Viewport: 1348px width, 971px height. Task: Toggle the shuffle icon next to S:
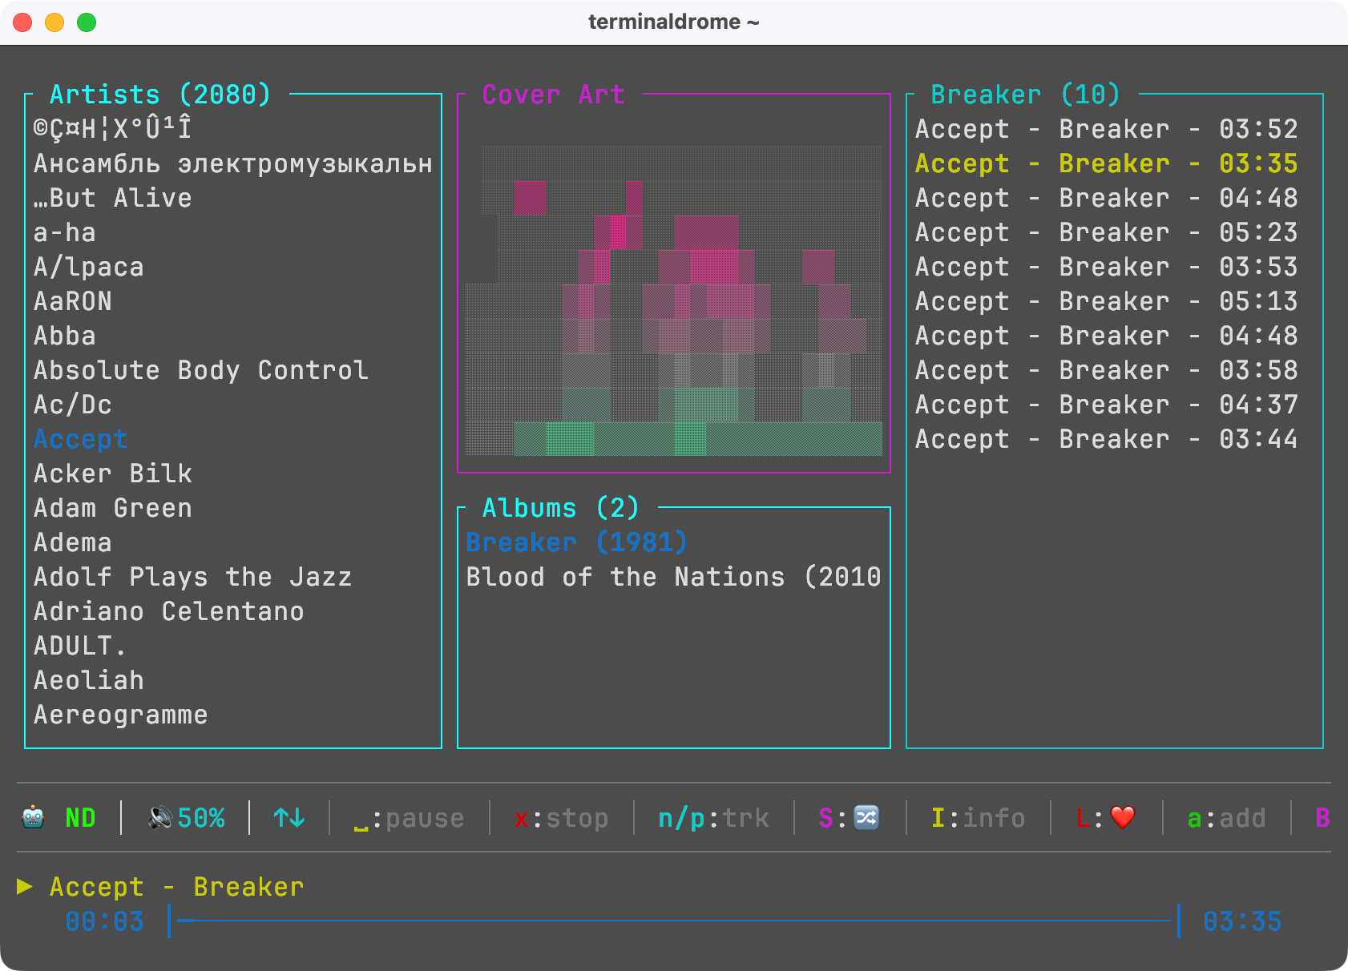(866, 818)
